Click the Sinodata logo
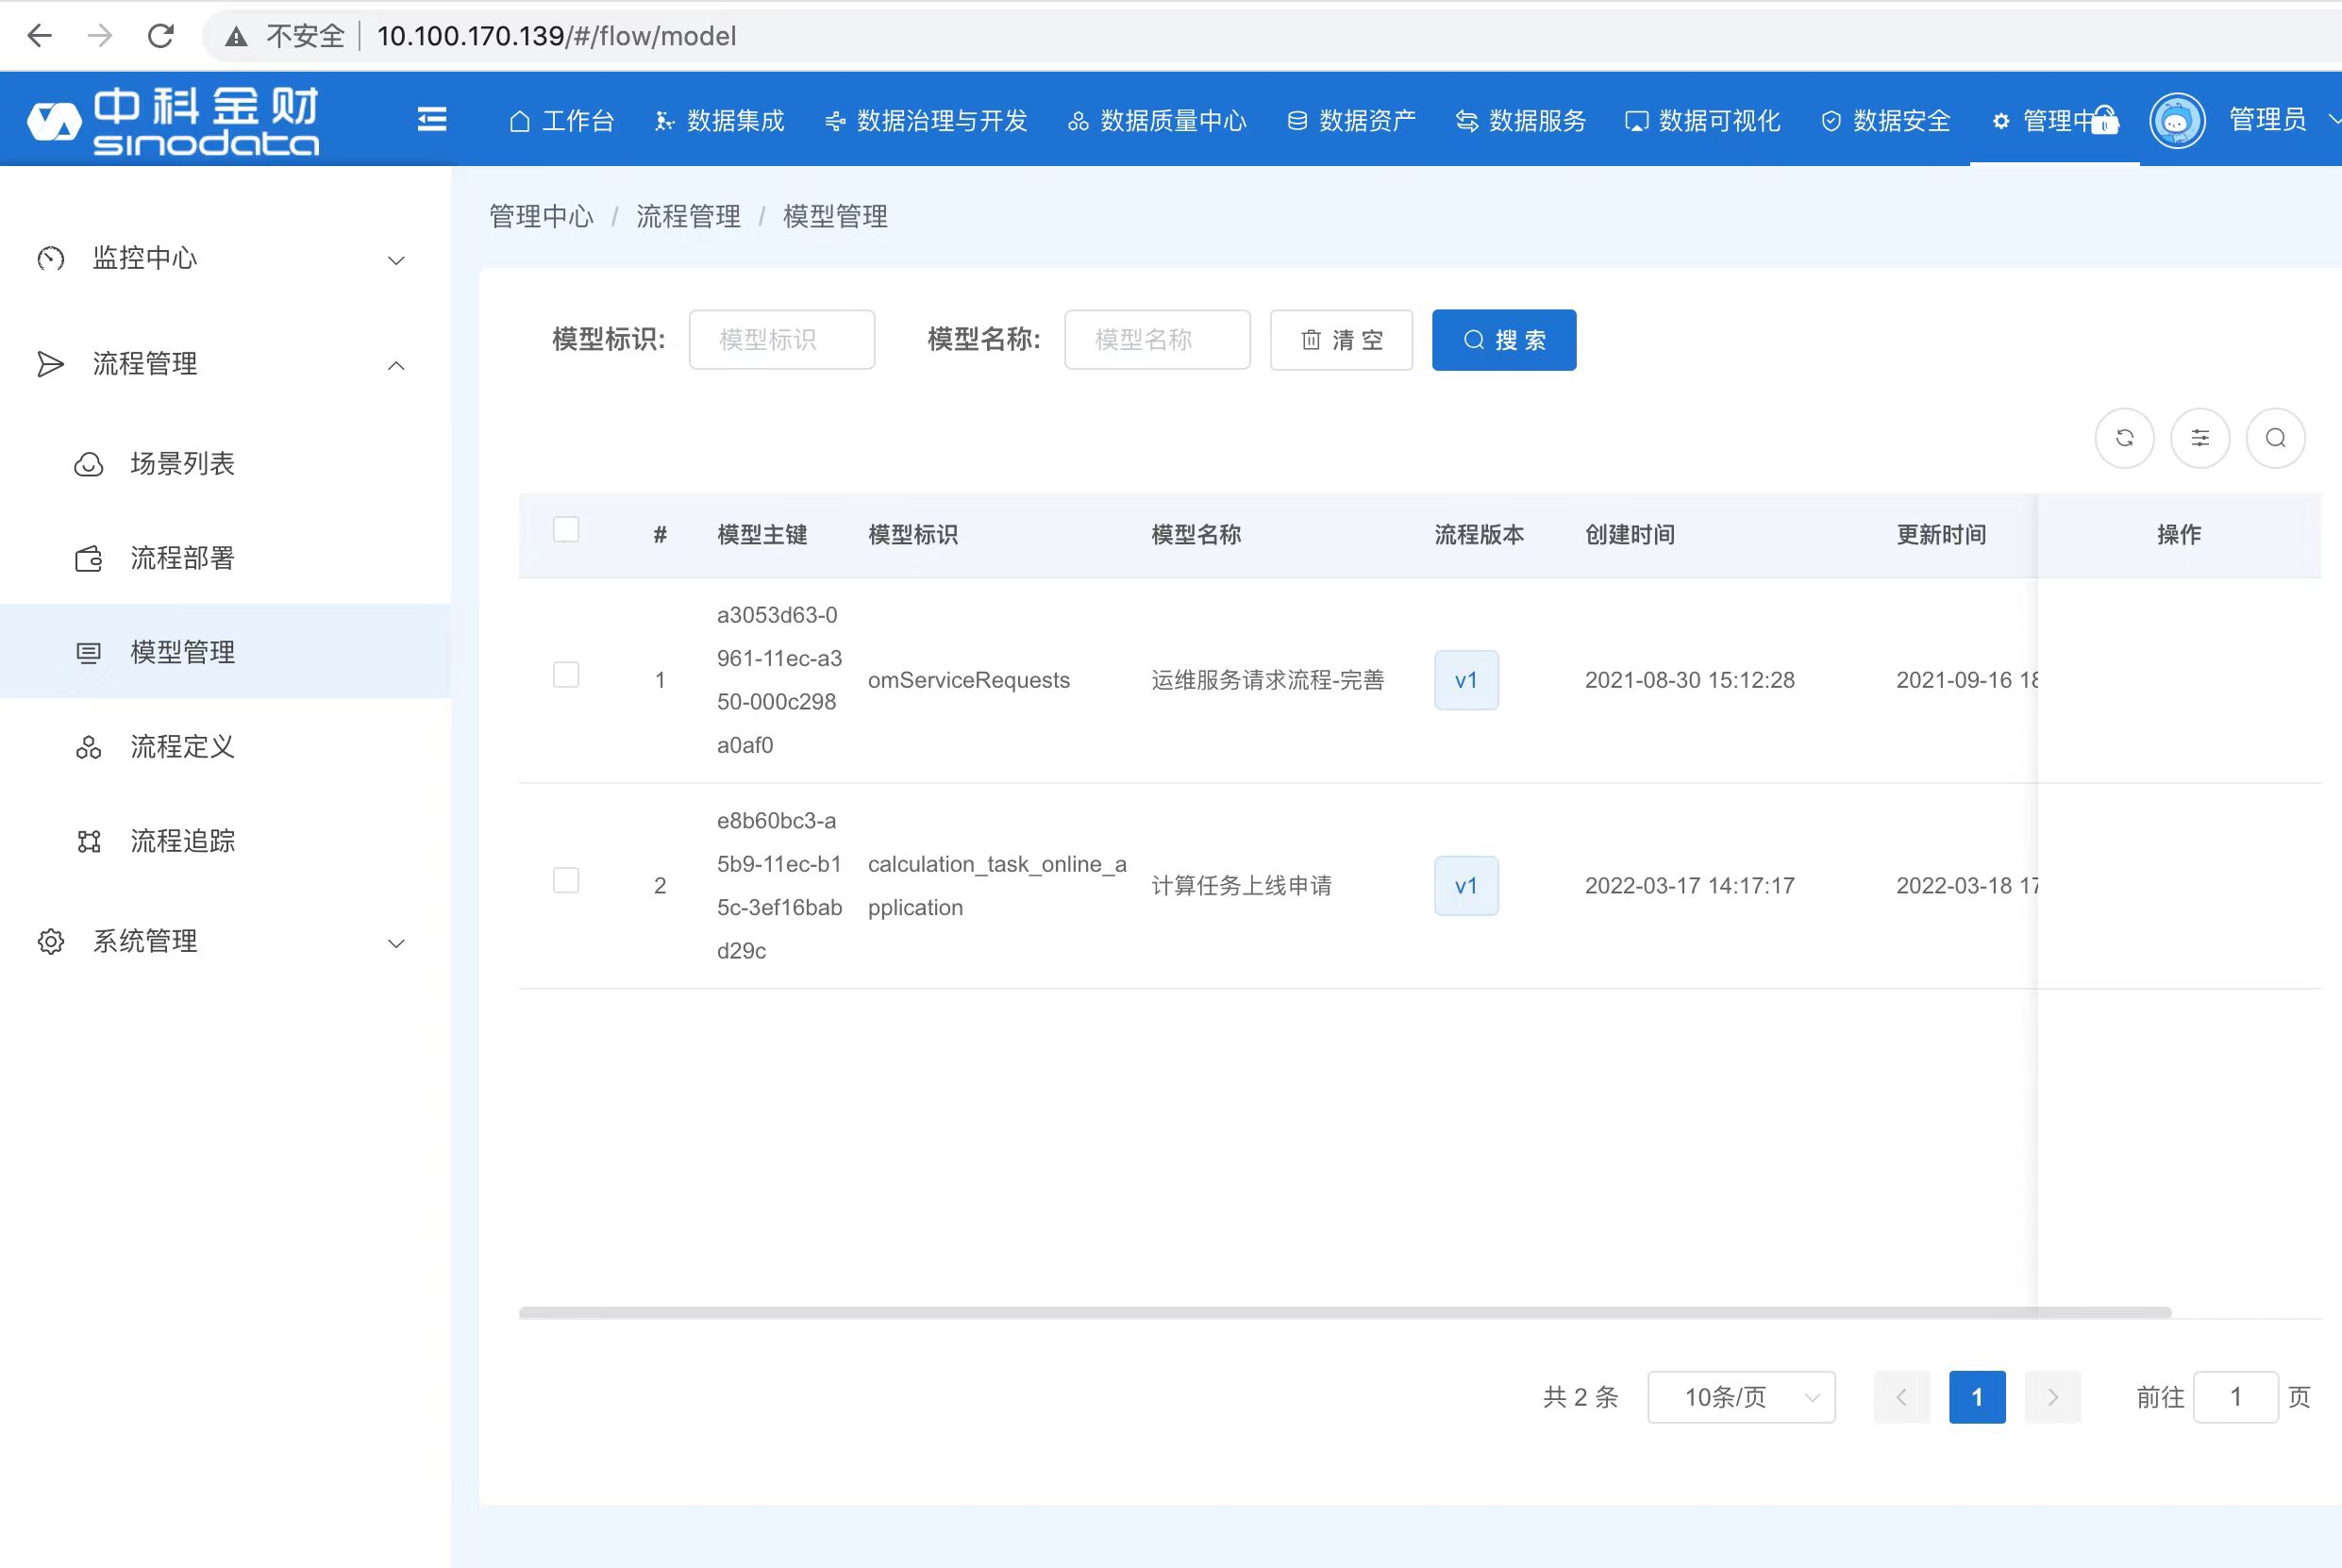 coord(173,121)
